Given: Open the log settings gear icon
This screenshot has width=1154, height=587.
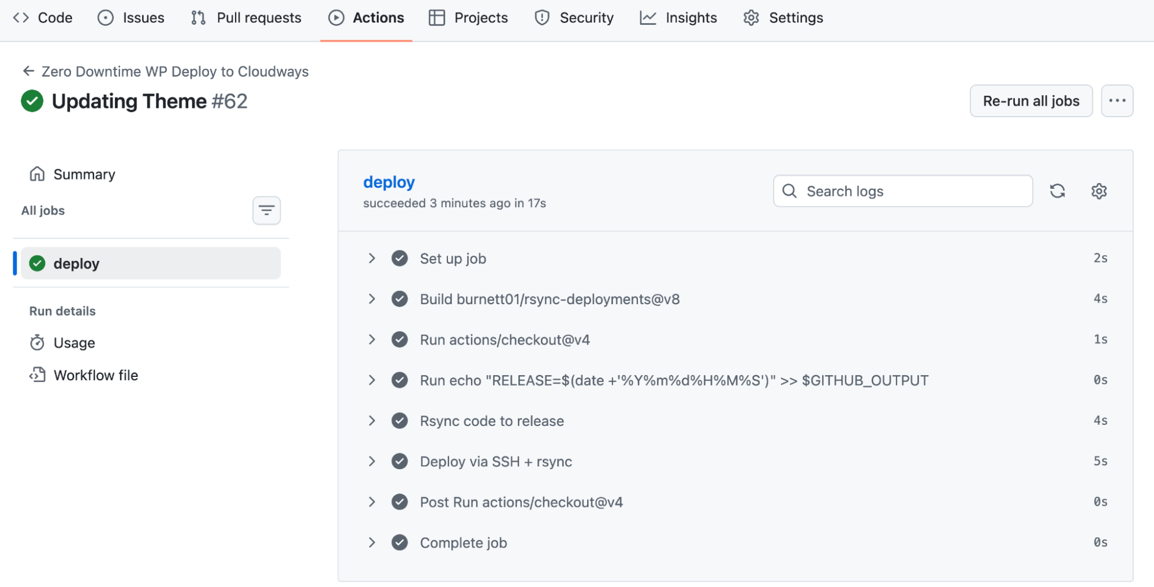Looking at the screenshot, I should coord(1099,191).
